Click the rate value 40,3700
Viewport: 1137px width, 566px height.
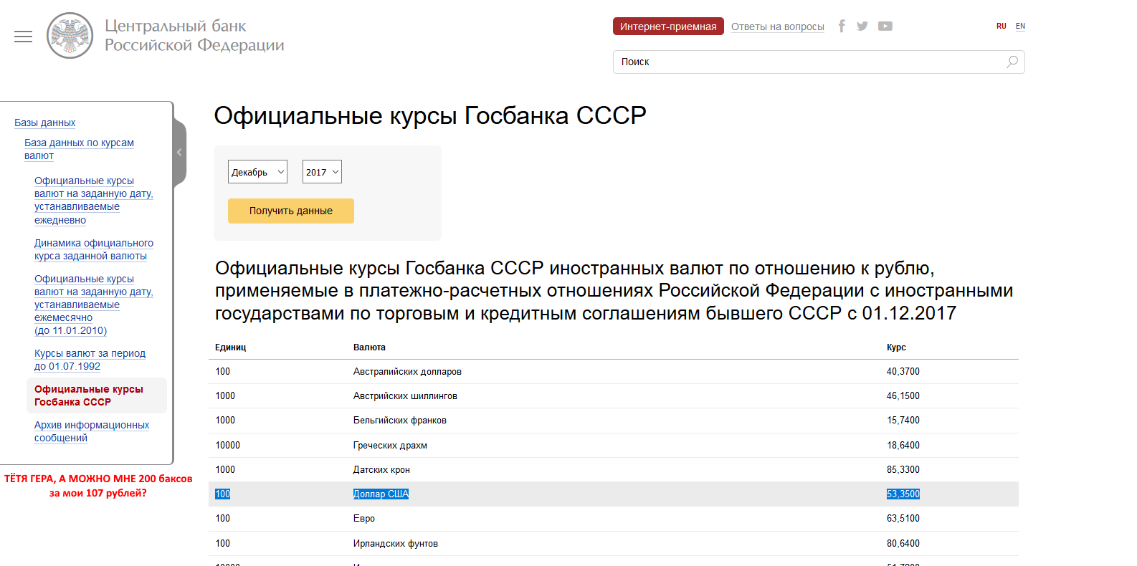pos(903,371)
